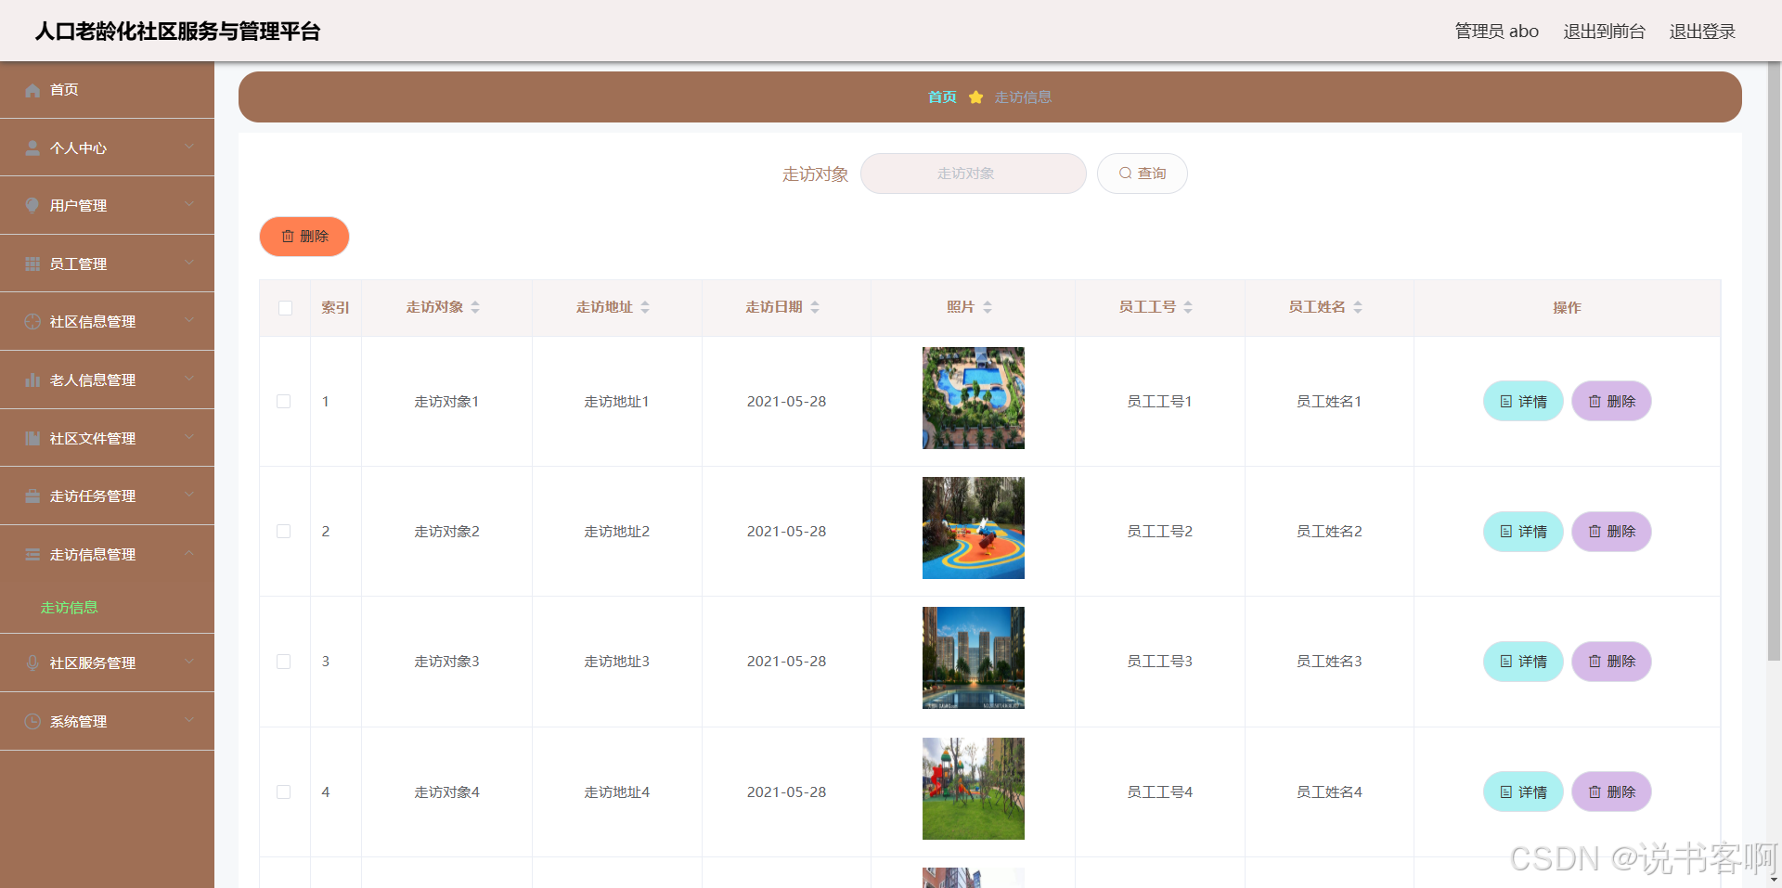
Task: Expand the 社区服务管理 chevron
Action: pos(189,662)
